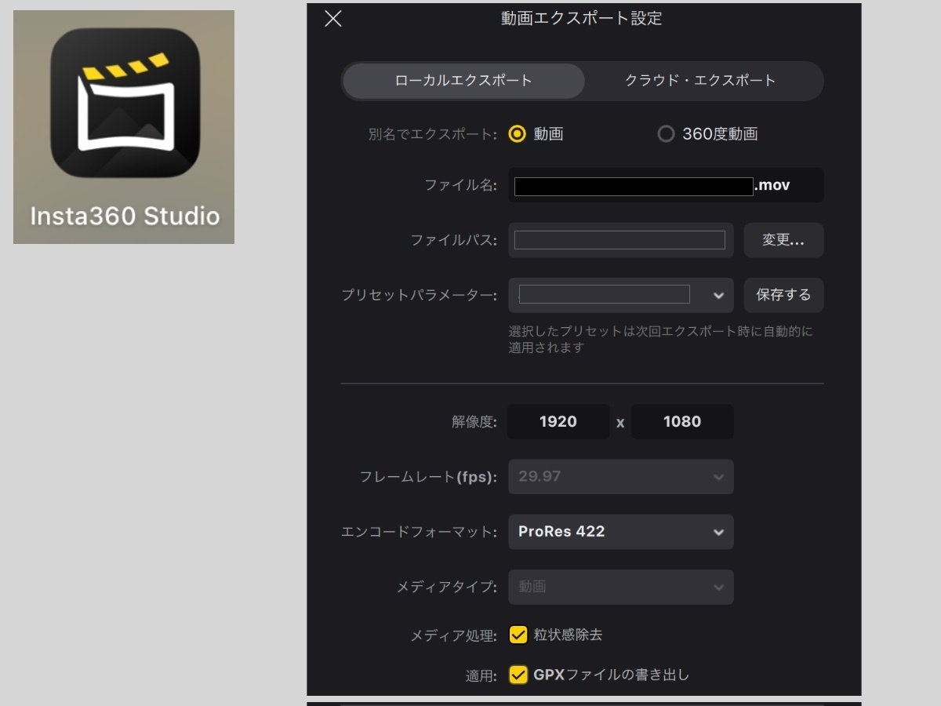941x706 pixels.
Task: Toggle the 粒状感除去 checkbox
Action: click(x=518, y=635)
